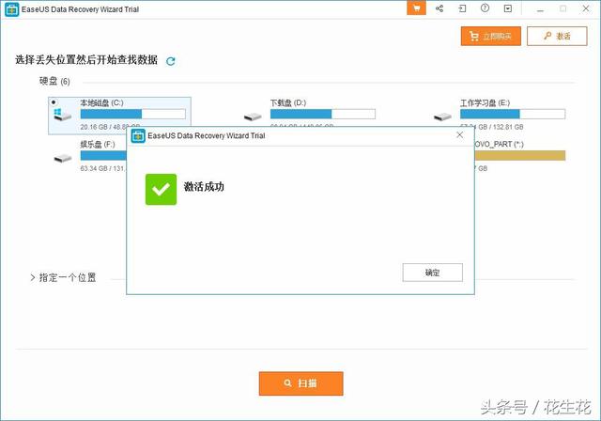Screen dimensions: 601x421
Task: Click the 激活成功 message text
Action: click(204, 187)
